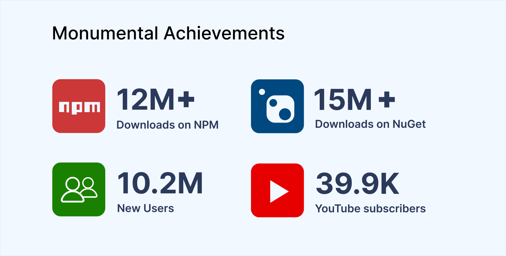Open the Downloads on NPM label
Image resolution: width=506 pixels, height=256 pixels.
[167, 125]
